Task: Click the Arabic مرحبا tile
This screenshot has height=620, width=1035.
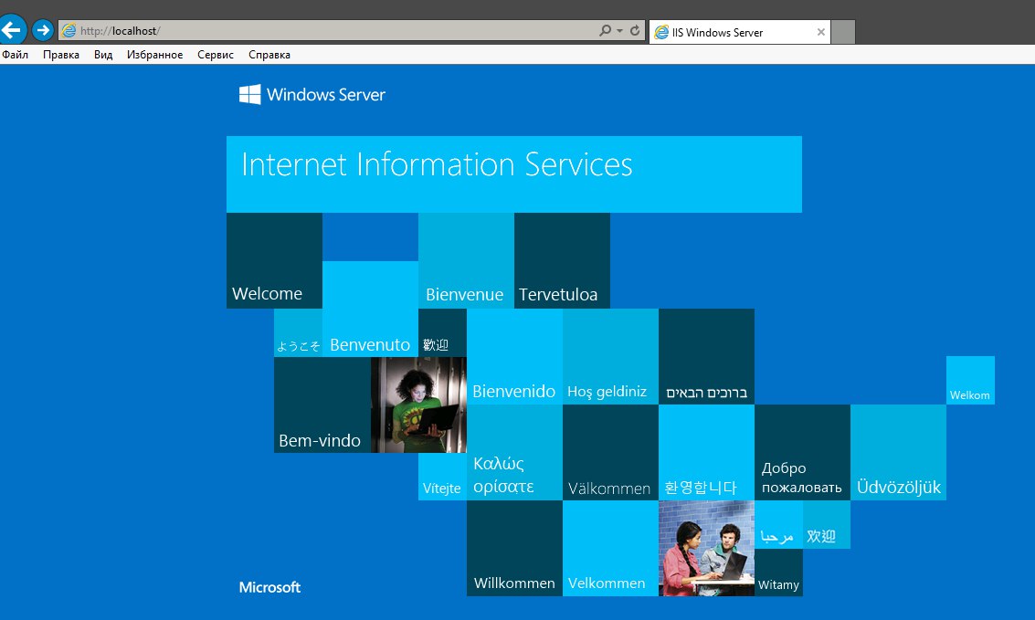Action: [x=779, y=524]
